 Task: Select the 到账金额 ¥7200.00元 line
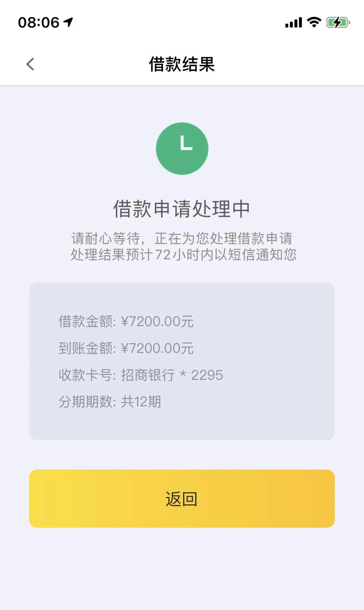(x=126, y=348)
